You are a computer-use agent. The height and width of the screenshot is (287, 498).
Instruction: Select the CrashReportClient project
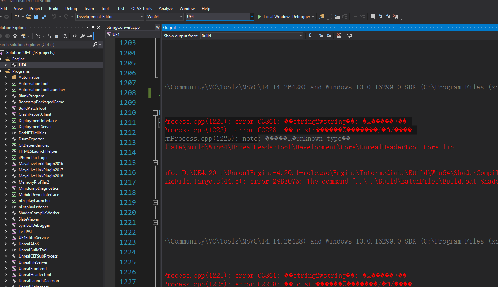click(x=35, y=114)
